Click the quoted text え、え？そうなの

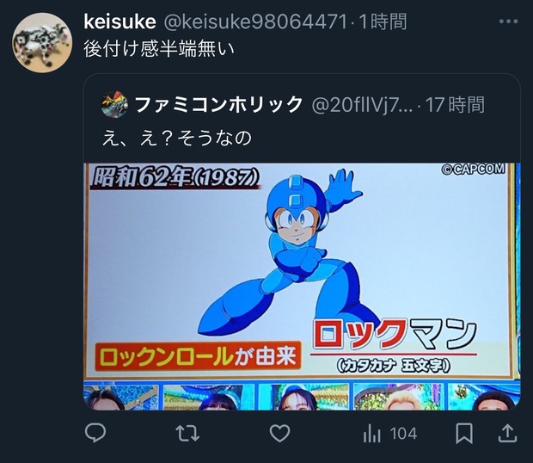(x=177, y=138)
